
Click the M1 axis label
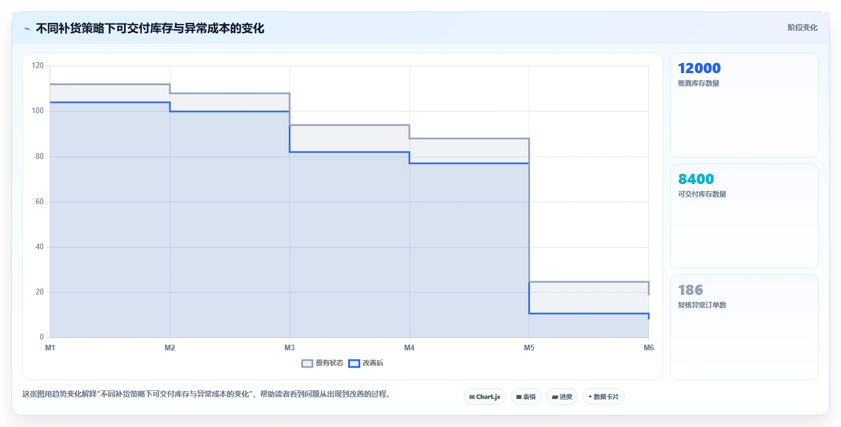(50, 348)
